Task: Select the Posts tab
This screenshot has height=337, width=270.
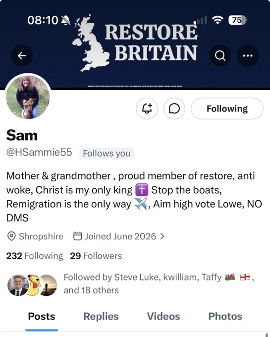Action: 42,316
